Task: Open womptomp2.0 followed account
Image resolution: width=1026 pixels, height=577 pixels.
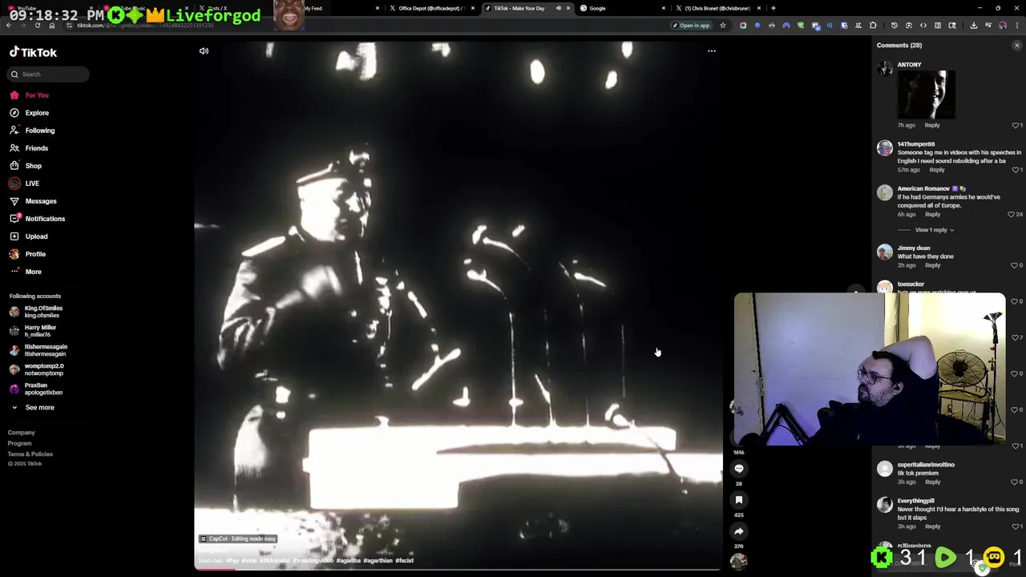Action: point(44,369)
